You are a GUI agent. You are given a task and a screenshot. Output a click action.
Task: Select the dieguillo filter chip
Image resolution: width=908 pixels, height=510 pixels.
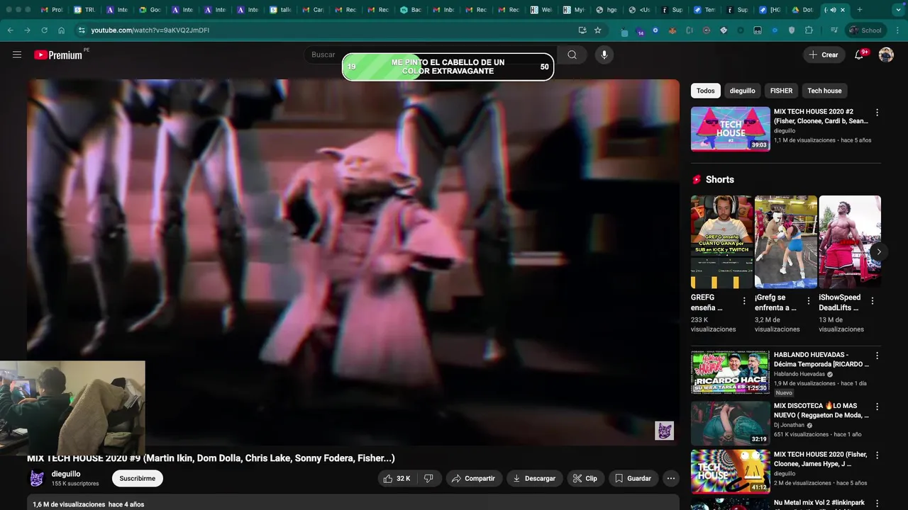pos(743,91)
